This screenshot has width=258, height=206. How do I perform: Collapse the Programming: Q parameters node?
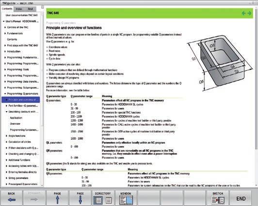(5, 94)
